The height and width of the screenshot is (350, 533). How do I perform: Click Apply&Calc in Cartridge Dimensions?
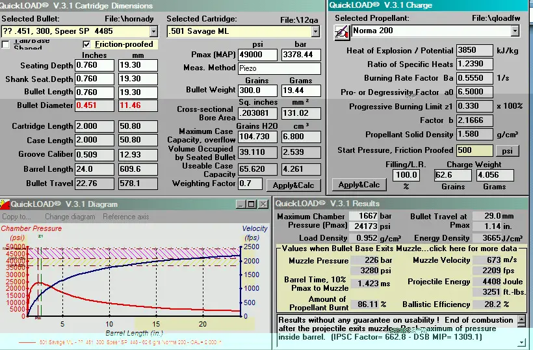tap(293, 185)
